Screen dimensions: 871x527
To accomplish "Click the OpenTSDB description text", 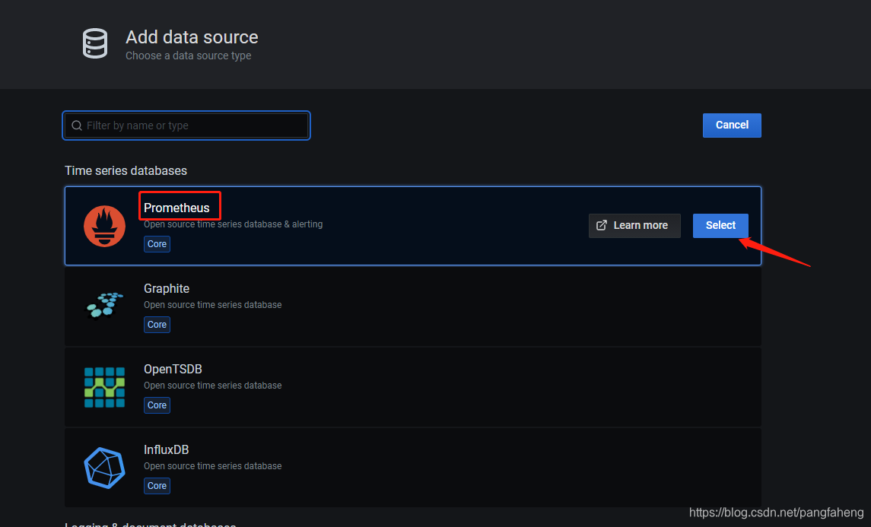I will [213, 386].
